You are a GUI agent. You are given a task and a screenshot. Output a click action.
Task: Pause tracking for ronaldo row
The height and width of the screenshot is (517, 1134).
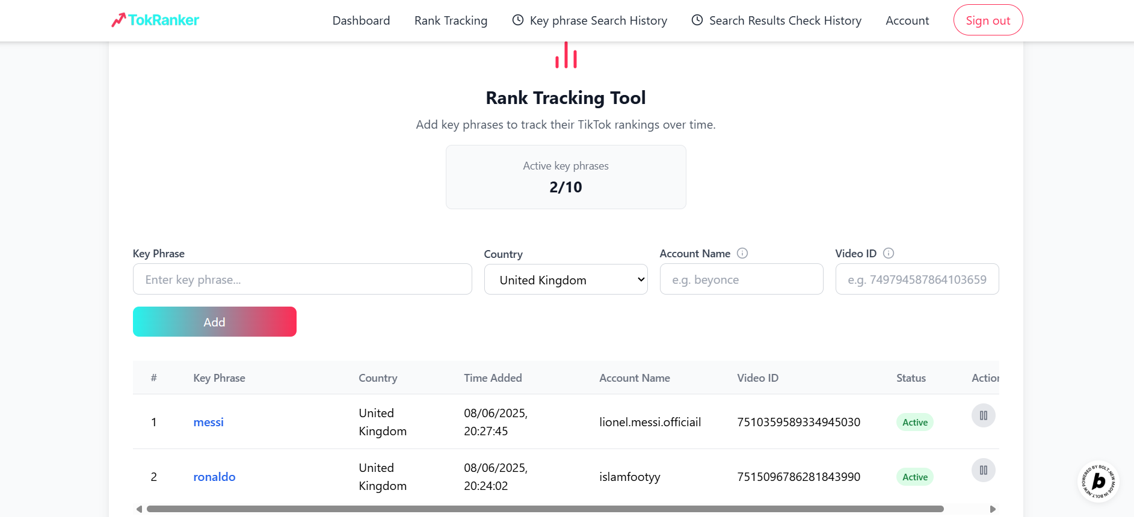tap(983, 470)
